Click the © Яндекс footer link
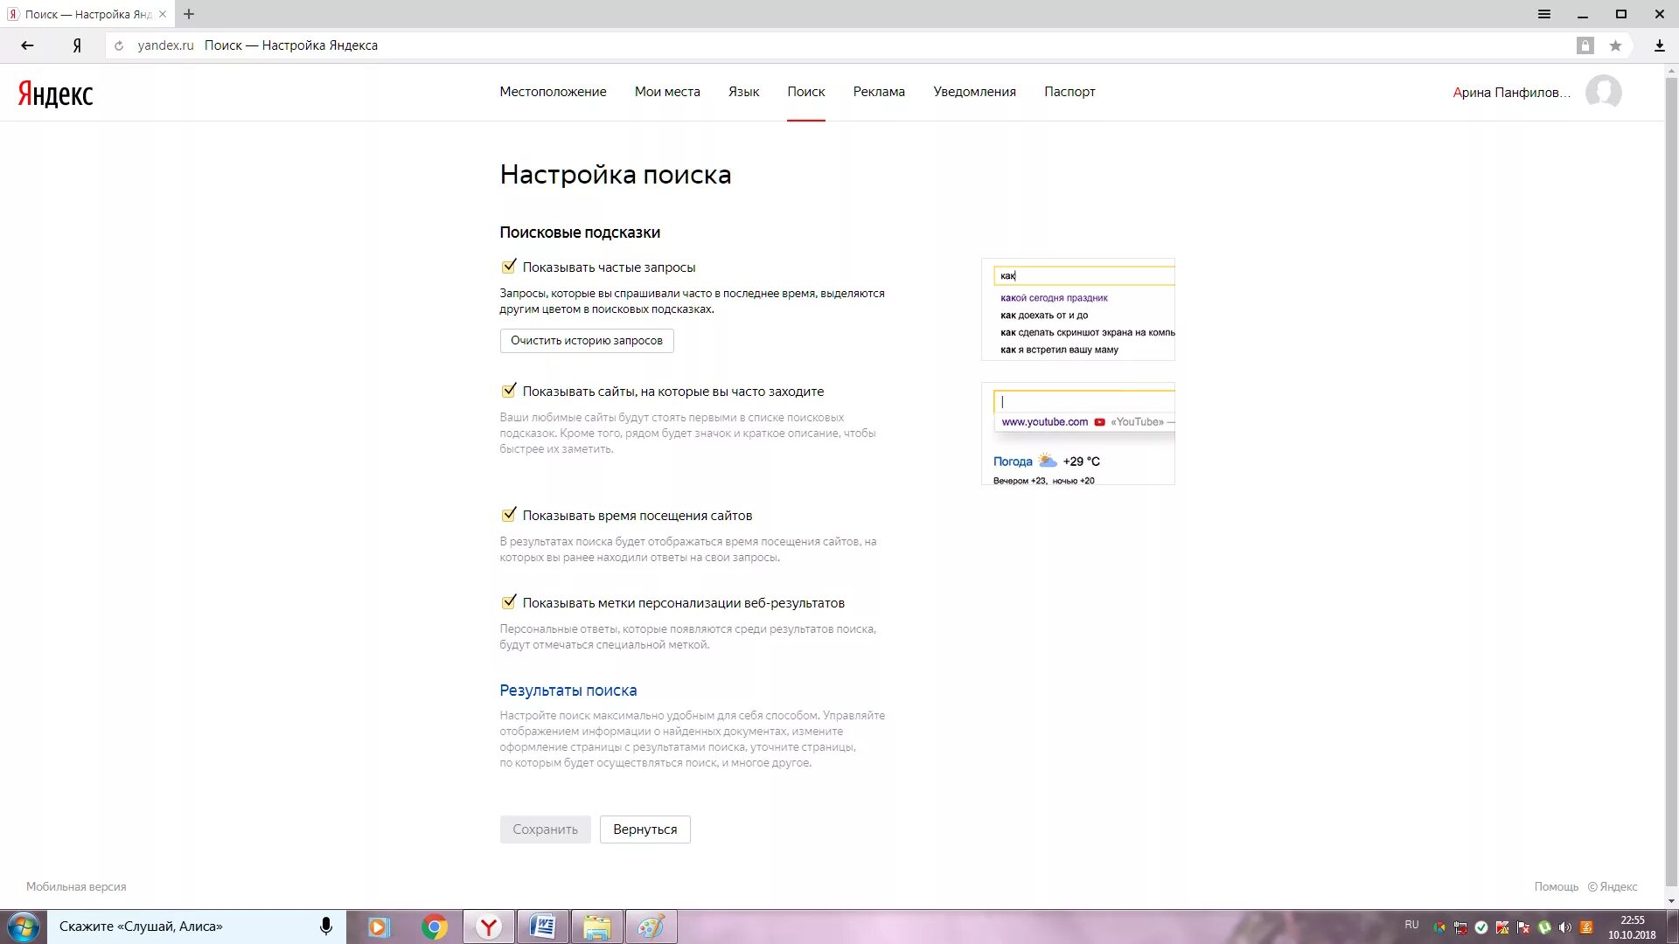 point(1613,886)
